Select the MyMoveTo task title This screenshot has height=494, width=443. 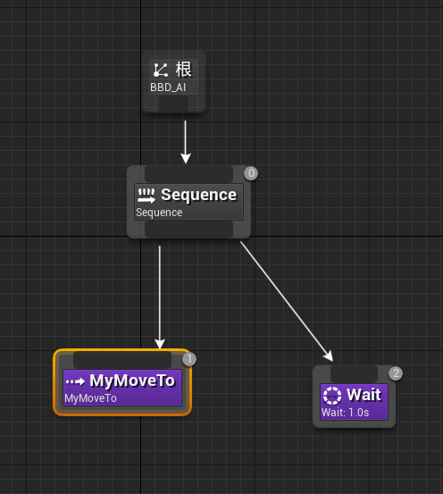tap(132, 381)
